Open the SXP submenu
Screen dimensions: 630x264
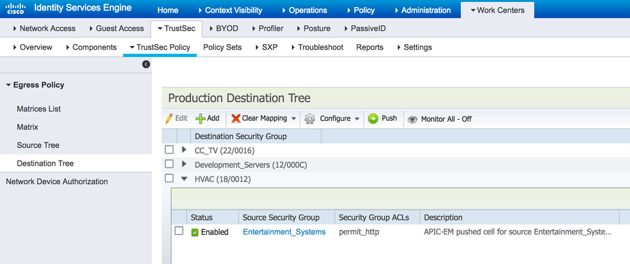(x=266, y=47)
